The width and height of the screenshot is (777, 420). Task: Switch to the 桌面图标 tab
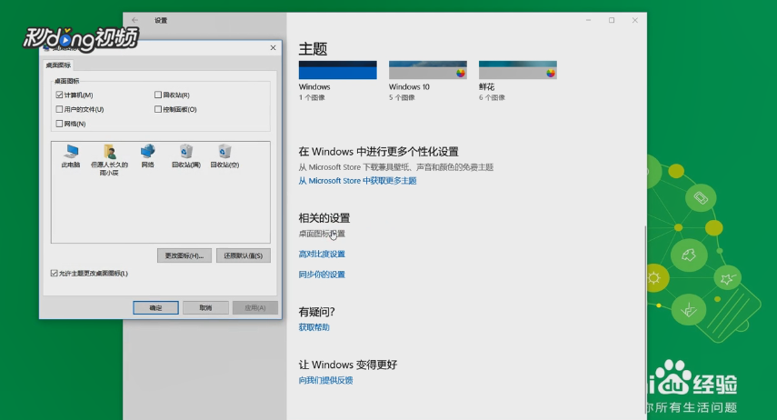tap(58, 65)
